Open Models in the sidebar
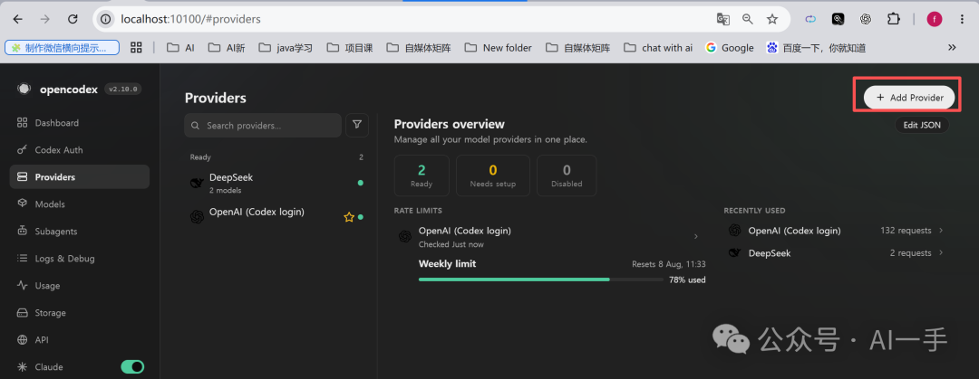The width and height of the screenshot is (979, 379). 79,204
